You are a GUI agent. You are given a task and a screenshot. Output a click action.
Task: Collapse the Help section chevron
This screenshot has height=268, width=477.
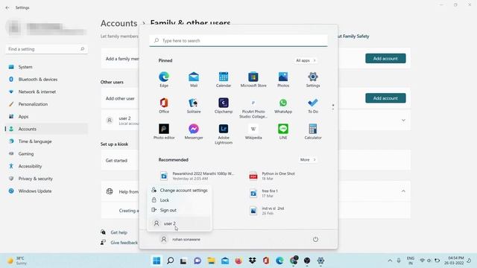tap(403, 191)
